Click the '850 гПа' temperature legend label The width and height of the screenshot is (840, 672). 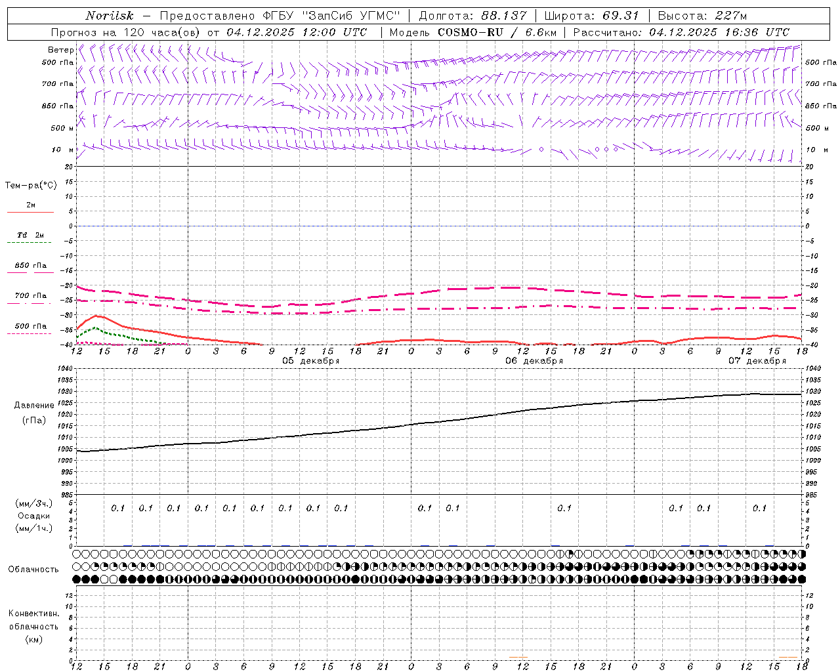31,265
